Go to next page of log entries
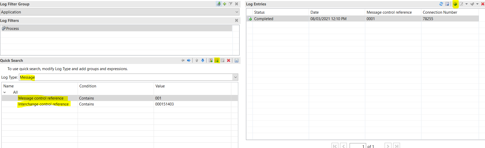Screen dimensions: 485x148 click(x=388, y=146)
